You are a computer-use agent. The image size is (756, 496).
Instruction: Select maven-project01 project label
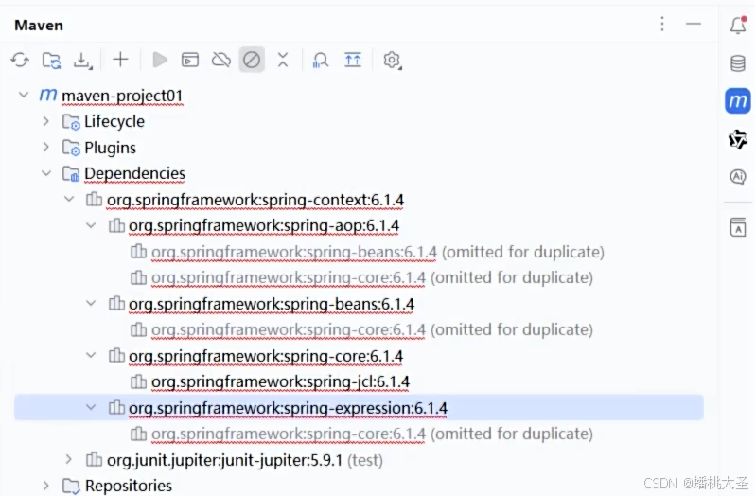[122, 96]
